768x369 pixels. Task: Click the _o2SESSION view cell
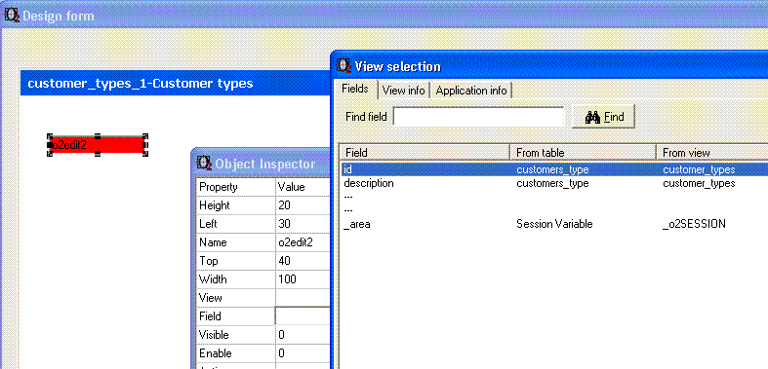(x=694, y=224)
